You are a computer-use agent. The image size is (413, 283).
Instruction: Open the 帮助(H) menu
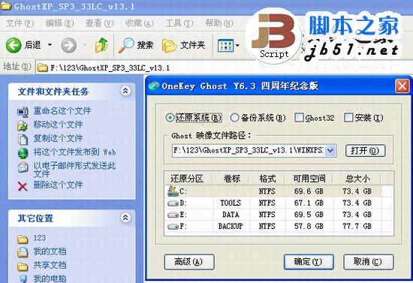[219, 23]
